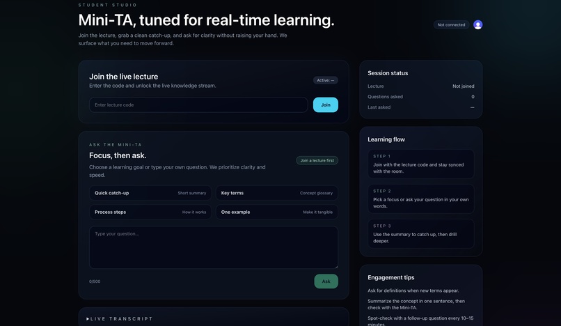Open the user profile avatar icon
Image resolution: width=561 pixels, height=326 pixels.
tap(477, 24)
